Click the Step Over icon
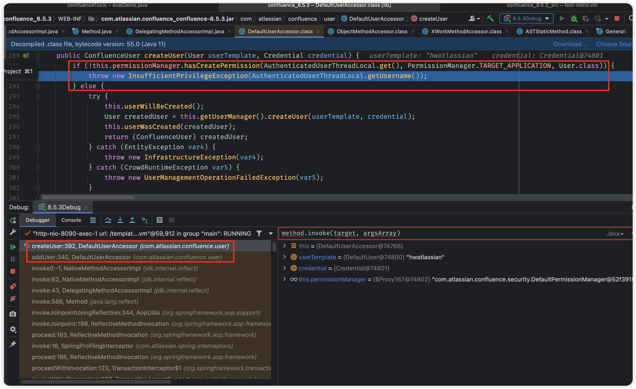Image resolution: width=636 pixels, height=389 pixels. (108, 220)
